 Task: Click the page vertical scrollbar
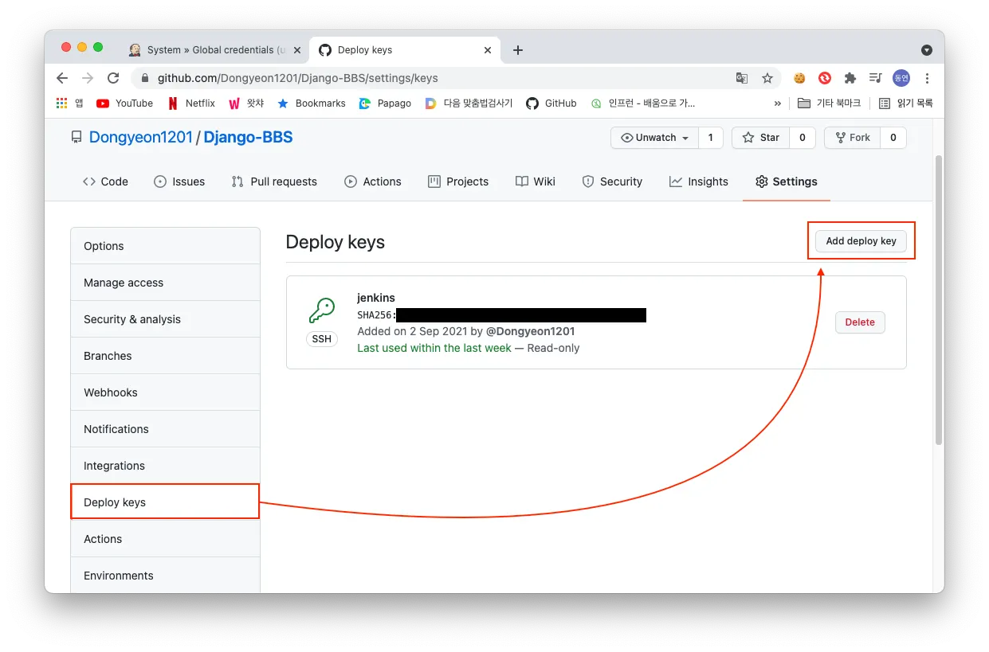(x=938, y=301)
